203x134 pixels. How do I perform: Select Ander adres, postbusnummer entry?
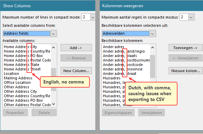pyautogui.click(x=126, y=60)
